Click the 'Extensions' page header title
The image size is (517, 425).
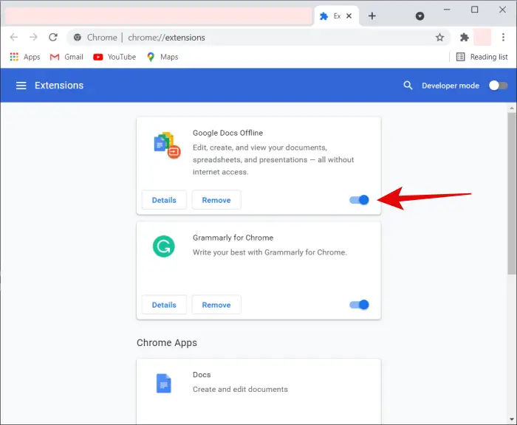click(59, 86)
